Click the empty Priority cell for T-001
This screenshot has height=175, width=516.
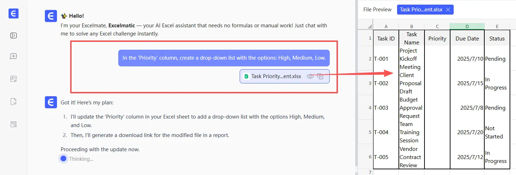coord(437,59)
